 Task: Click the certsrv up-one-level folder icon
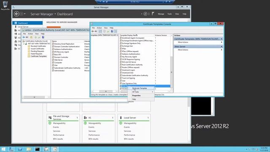click(31, 37)
